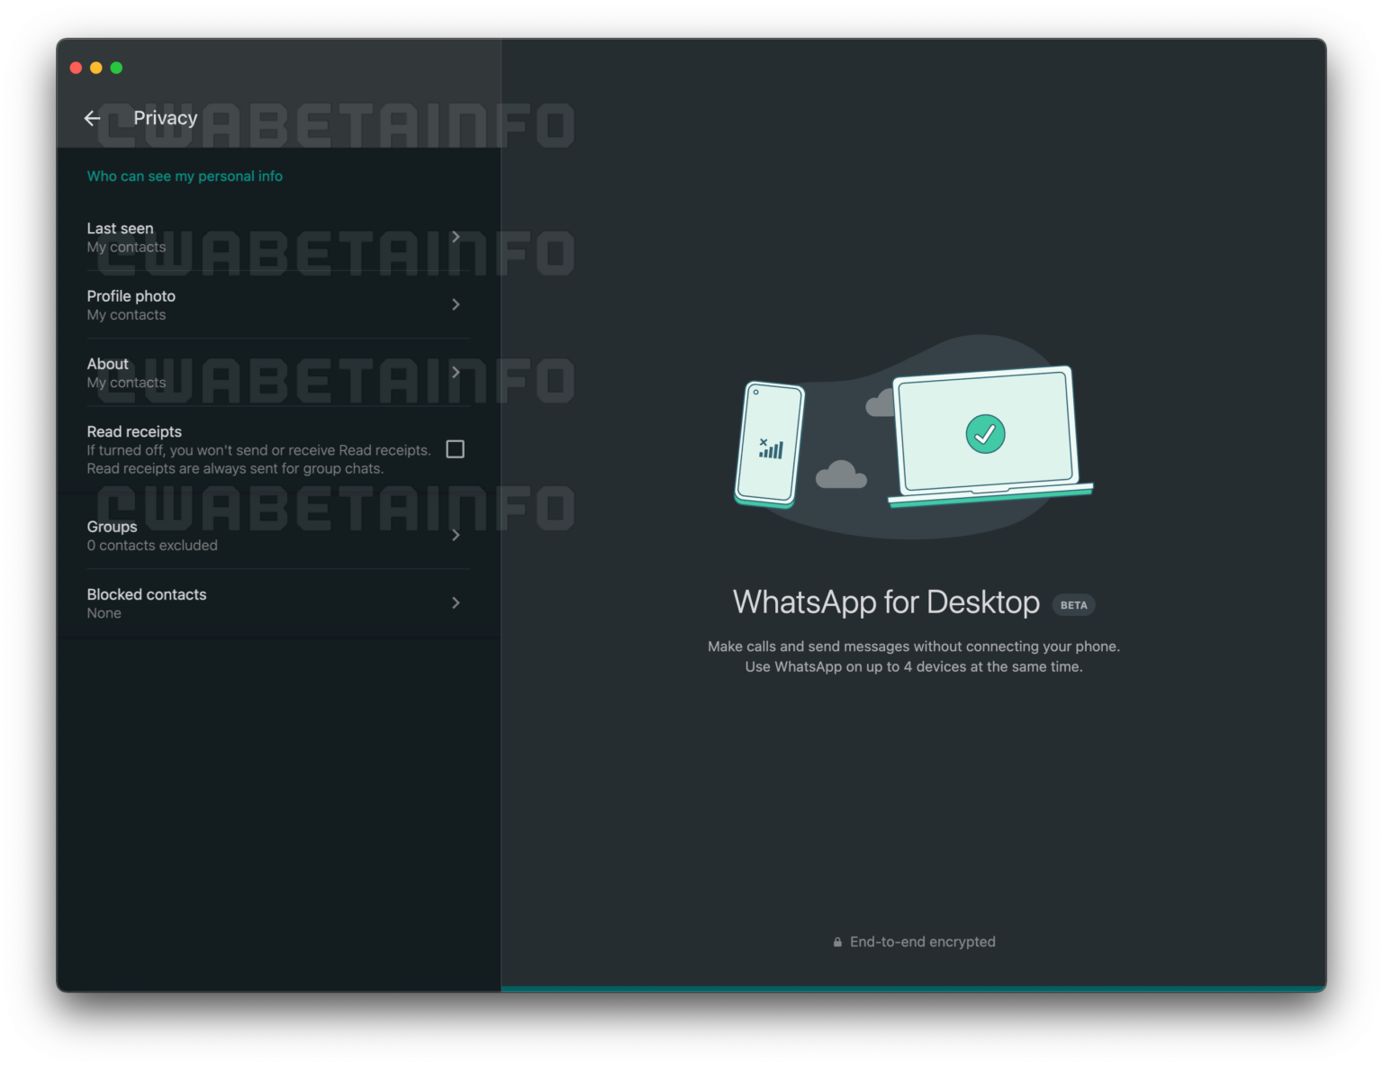
Task: Click the BETA badge next to WhatsApp for Desktop
Action: (x=1073, y=605)
